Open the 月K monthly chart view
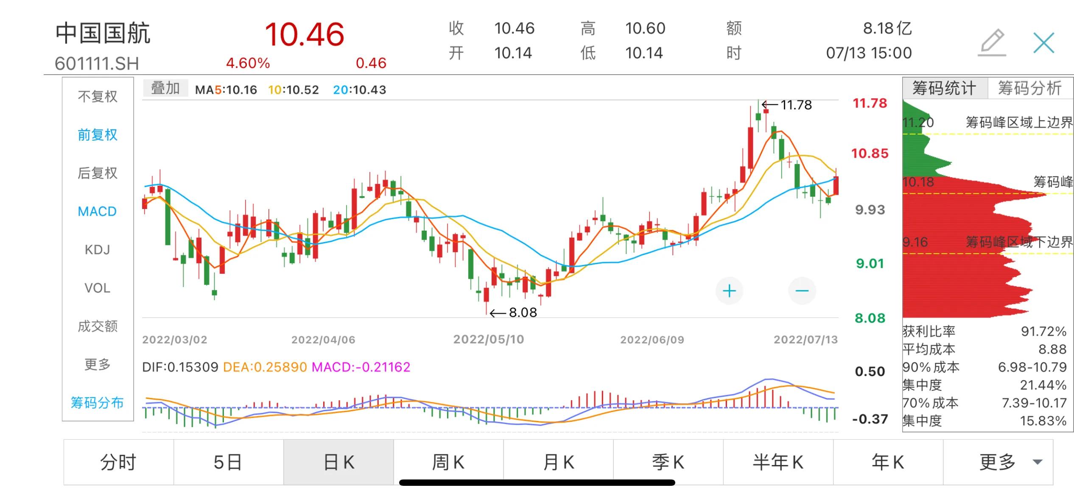1074x496 pixels. click(x=559, y=461)
